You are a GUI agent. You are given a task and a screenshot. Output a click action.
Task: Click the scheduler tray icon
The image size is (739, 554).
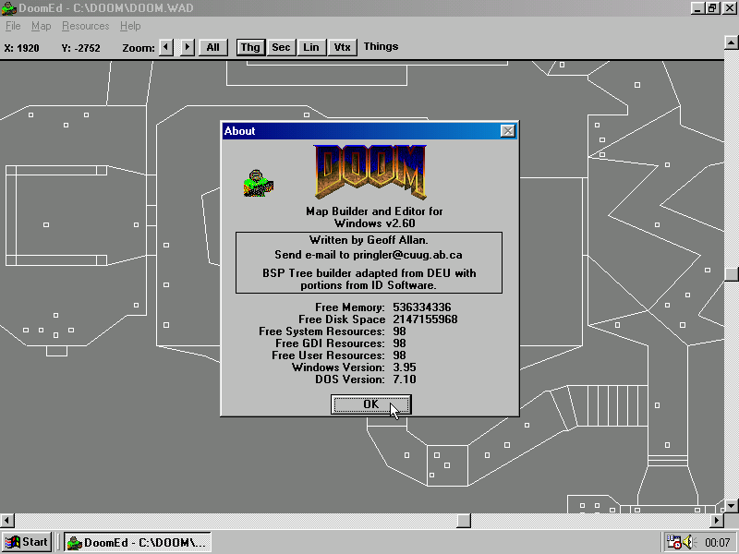(x=673, y=542)
